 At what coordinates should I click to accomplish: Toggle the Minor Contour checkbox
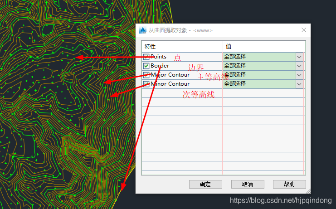(x=146, y=84)
